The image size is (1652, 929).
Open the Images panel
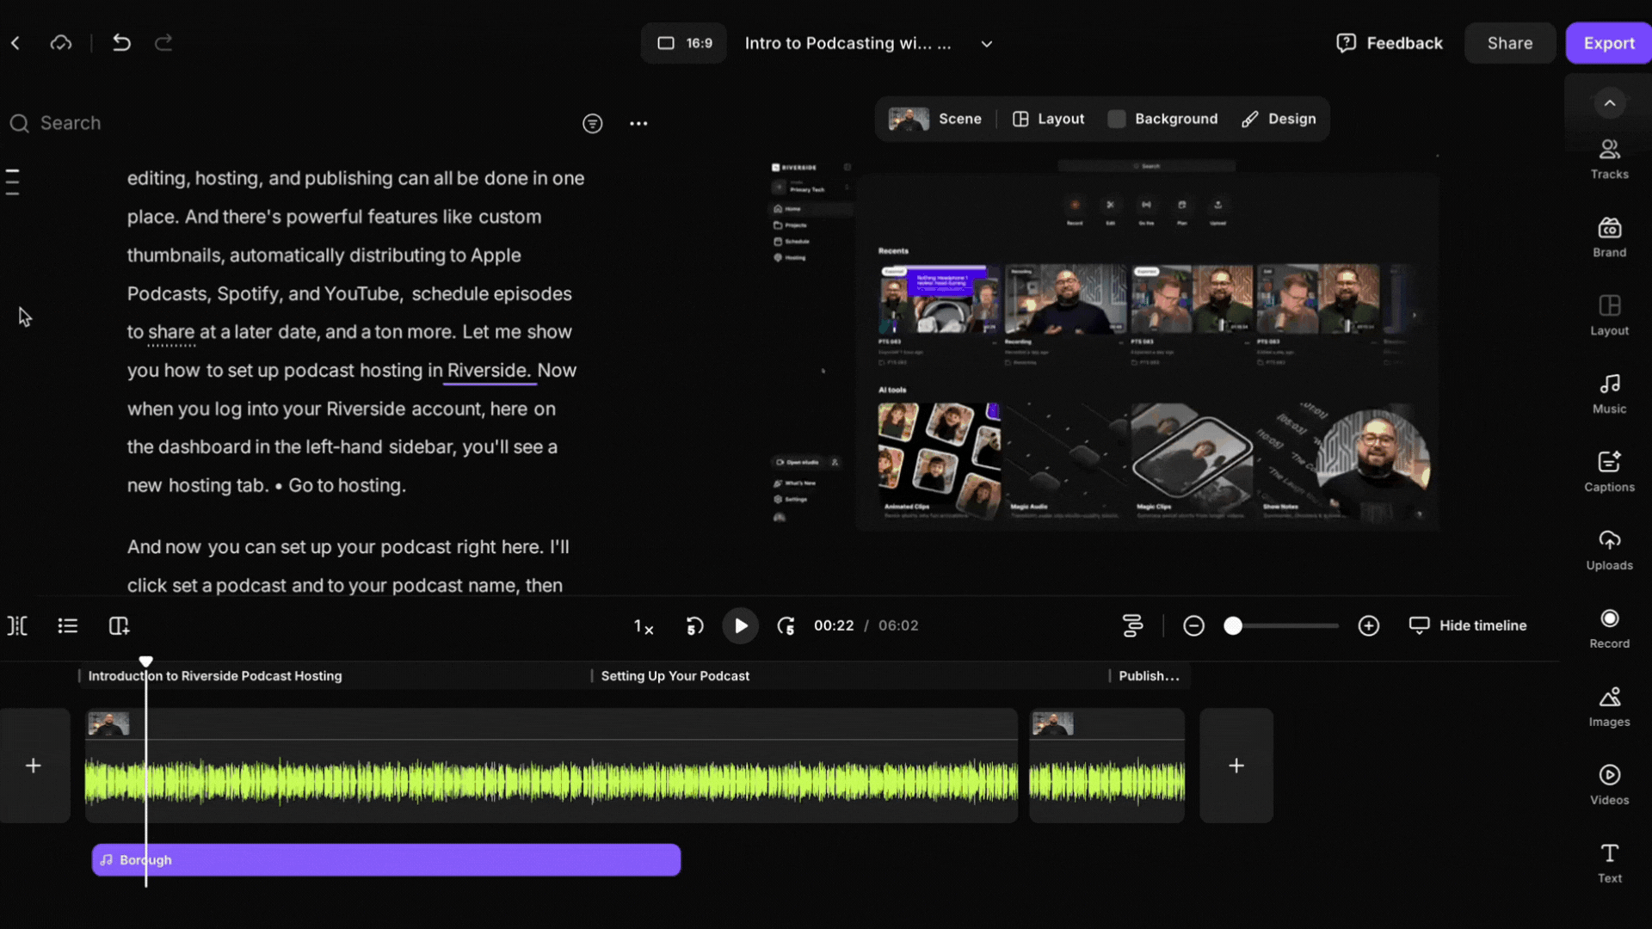[x=1610, y=707]
